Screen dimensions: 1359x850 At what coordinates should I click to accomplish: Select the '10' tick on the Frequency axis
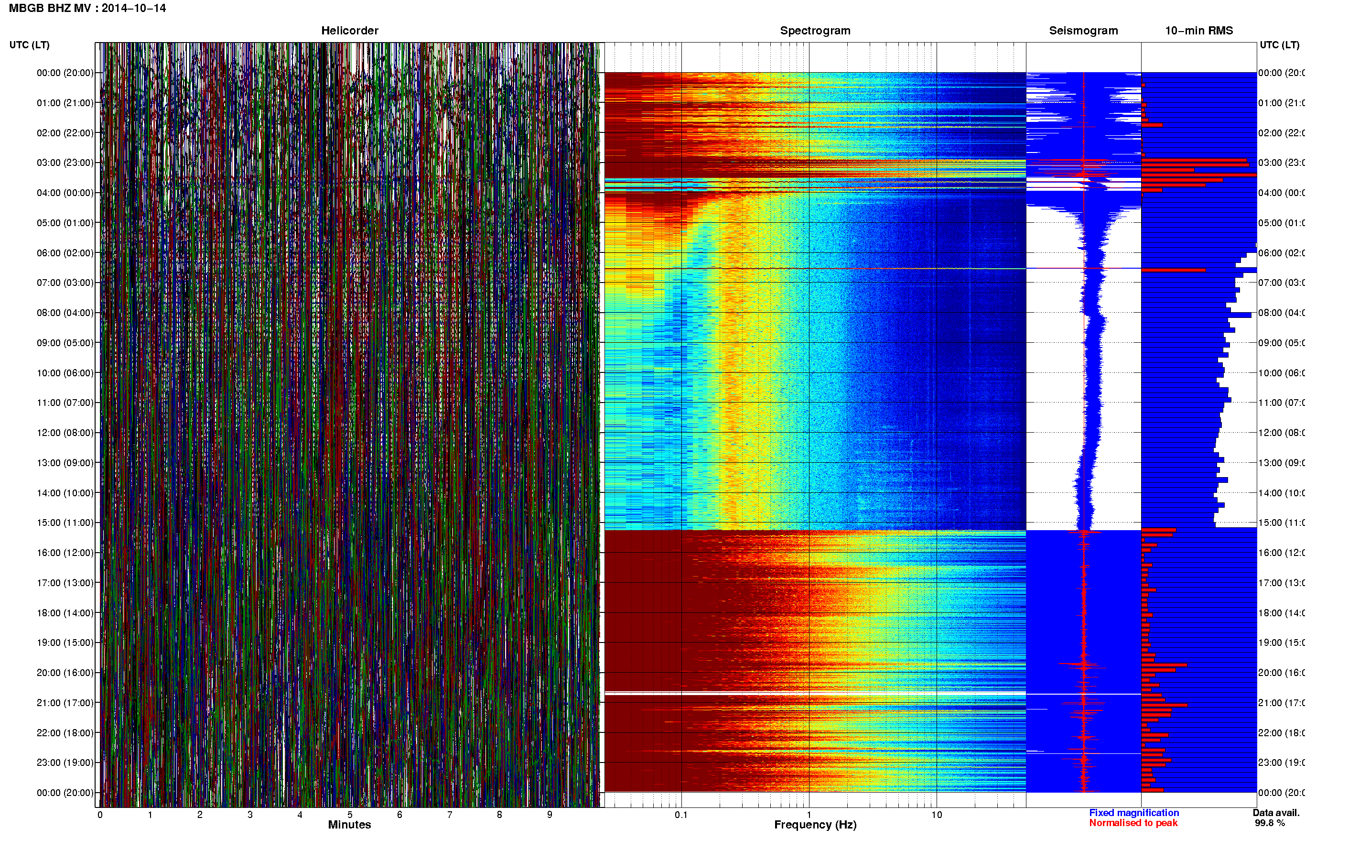tap(937, 815)
